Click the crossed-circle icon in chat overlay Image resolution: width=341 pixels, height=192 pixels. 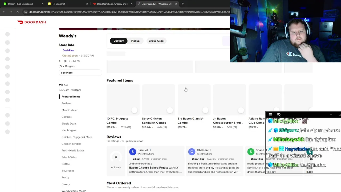pyautogui.click(x=279, y=115)
